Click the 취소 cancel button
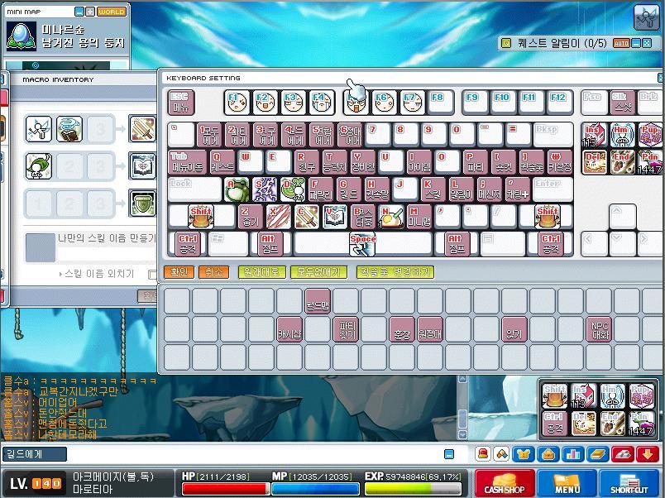This screenshot has width=665, height=498. (213, 272)
